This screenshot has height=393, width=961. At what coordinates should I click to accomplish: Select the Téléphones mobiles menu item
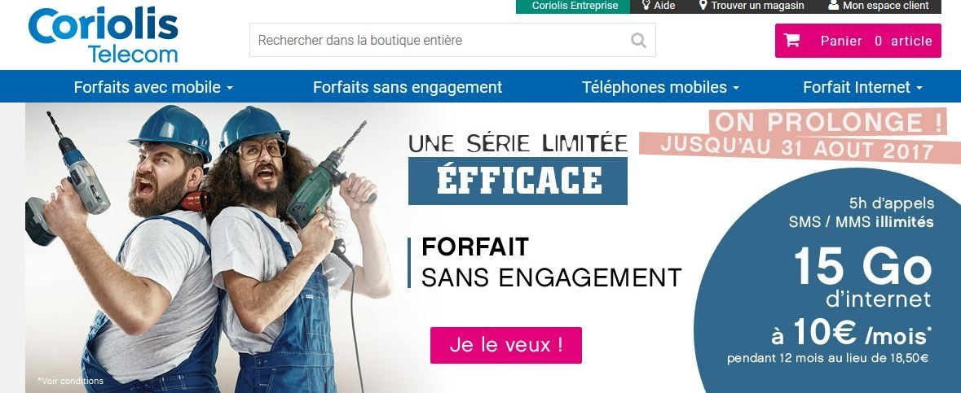(655, 87)
